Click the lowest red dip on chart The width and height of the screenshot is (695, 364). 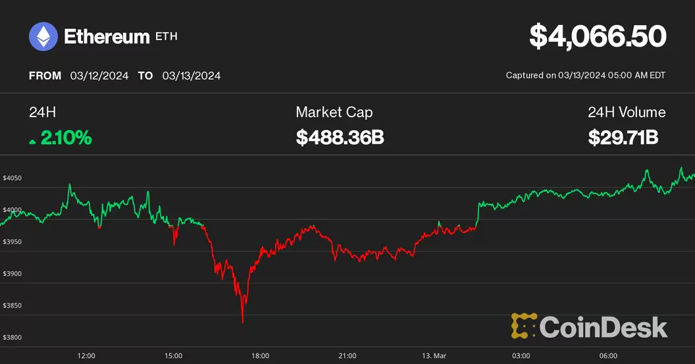pyautogui.click(x=242, y=321)
